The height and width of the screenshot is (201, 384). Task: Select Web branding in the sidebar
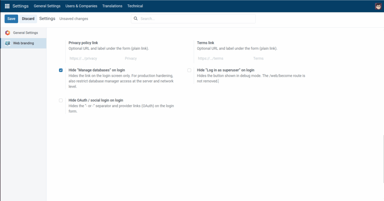pyautogui.click(x=24, y=43)
